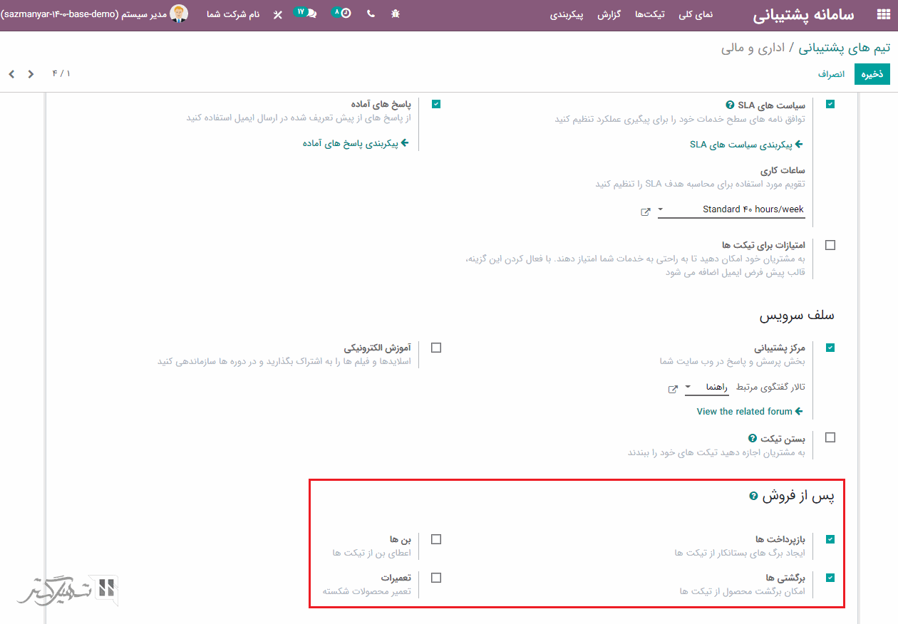Open the apps grid menu

tap(882, 15)
